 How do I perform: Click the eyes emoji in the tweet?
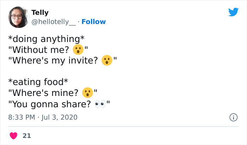coord(100,104)
